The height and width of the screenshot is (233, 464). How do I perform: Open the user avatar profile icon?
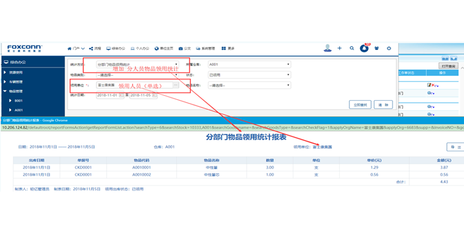327,48
